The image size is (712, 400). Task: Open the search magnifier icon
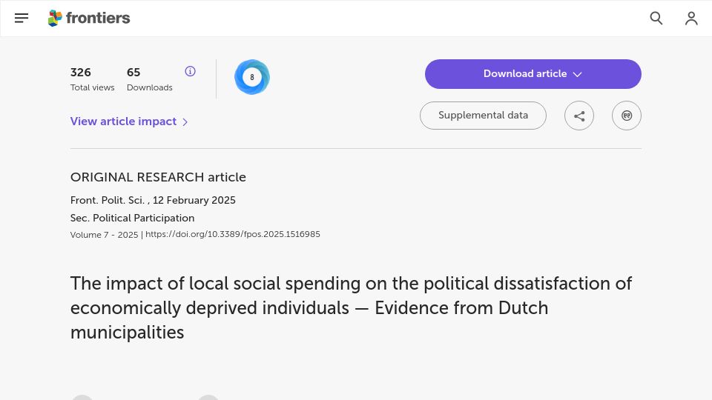point(656,18)
